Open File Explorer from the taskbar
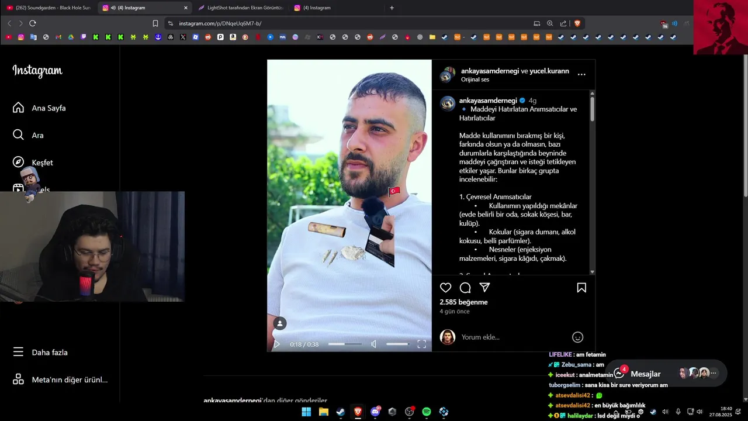This screenshot has width=748, height=421. click(x=323, y=412)
